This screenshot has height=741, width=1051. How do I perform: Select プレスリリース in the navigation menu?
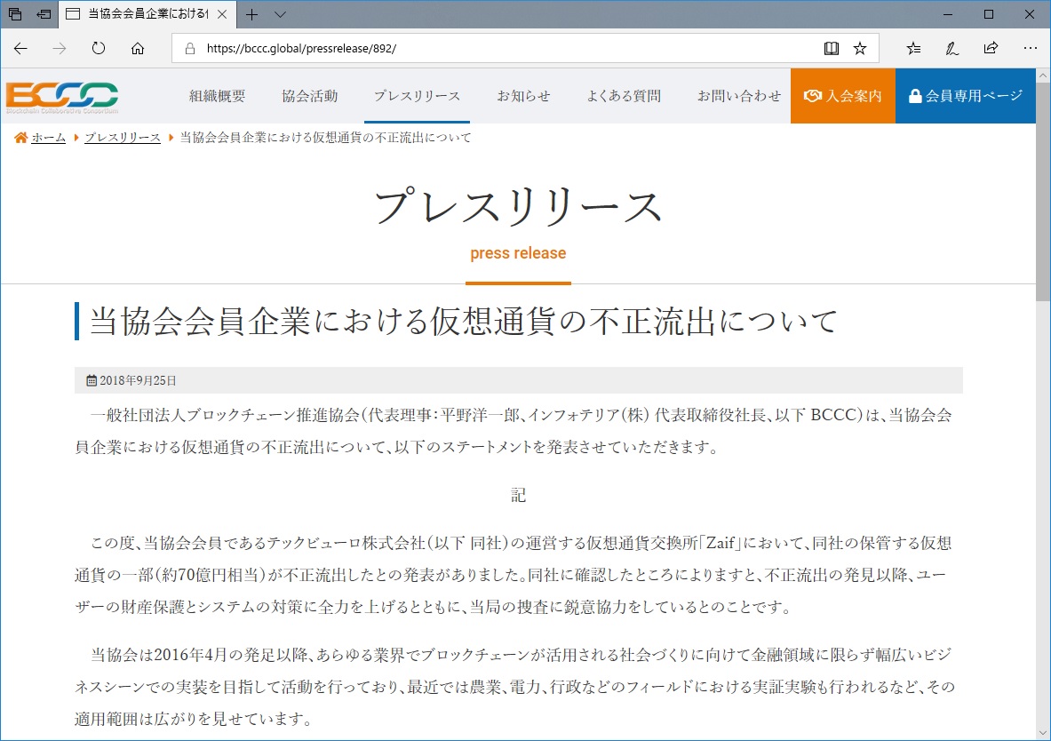(417, 96)
